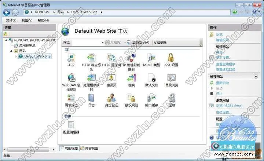Switch to 功能视图 tab
The height and width of the screenshot is (161, 264).
tap(69, 148)
